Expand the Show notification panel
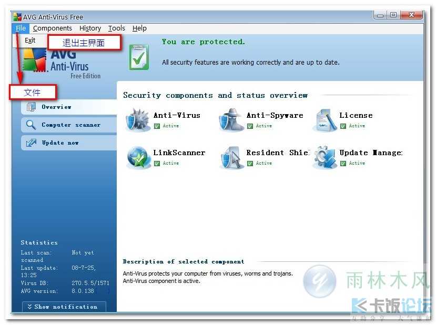 63,307
